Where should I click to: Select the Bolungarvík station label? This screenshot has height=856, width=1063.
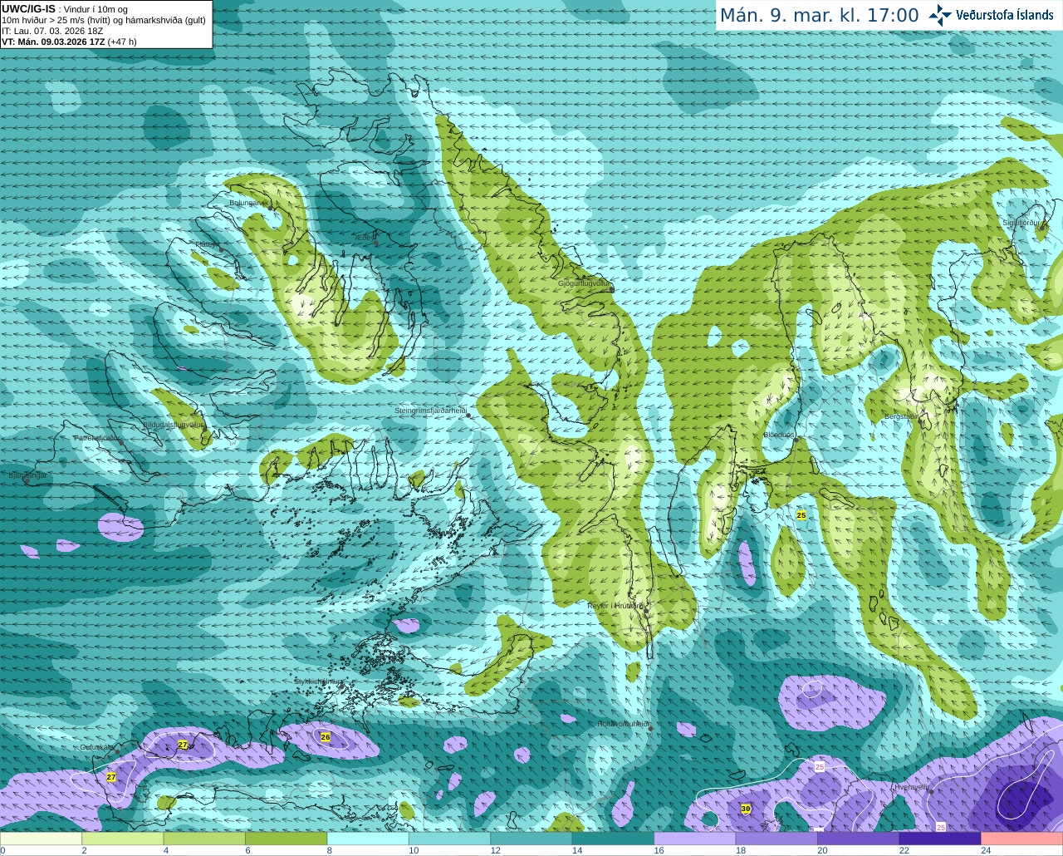pyautogui.click(x=248, y=203)
